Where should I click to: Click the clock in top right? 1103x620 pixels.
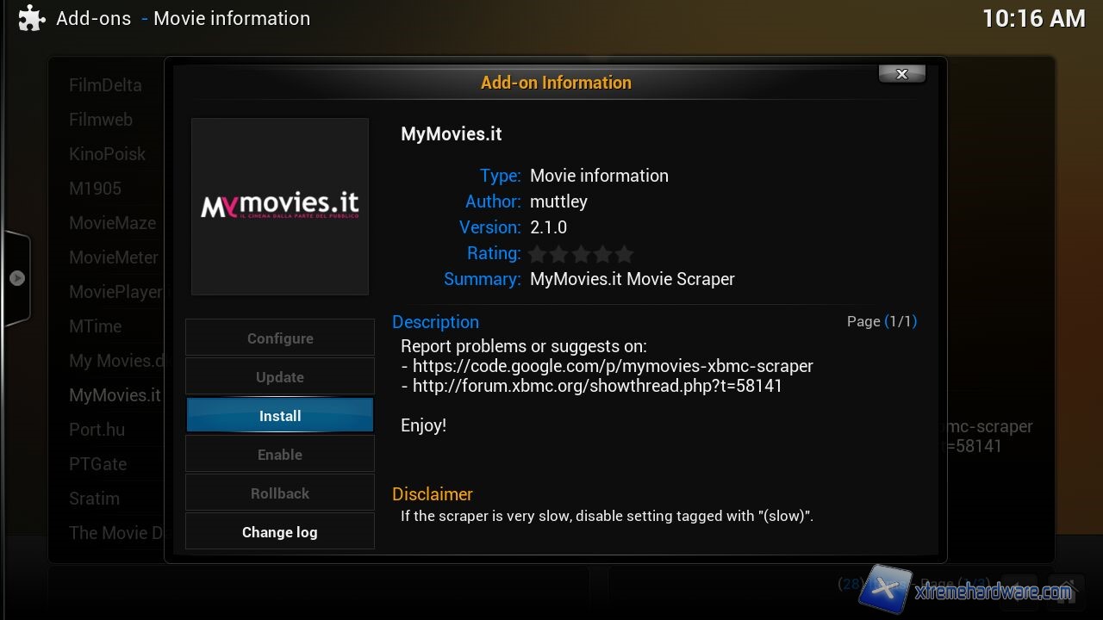pyautogui.click(x=1033, y=19)
